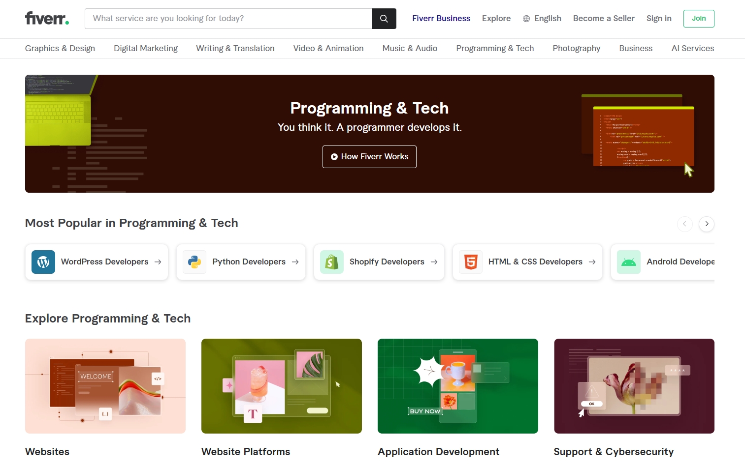Image resolution: width=745 pixels, height=466 pixels.
Task: Click arrow next to HTML & CSS Developers
Action: (x=592, y=262)
